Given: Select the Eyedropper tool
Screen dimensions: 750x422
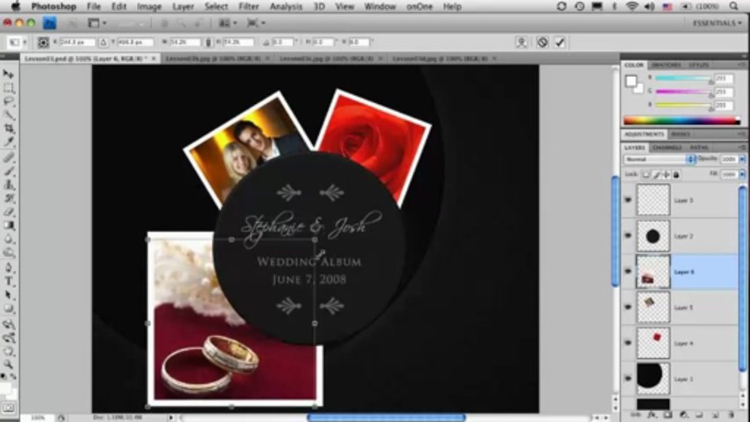Looking at the screenshot, I should pyautogui.click(x=9, y=142).
